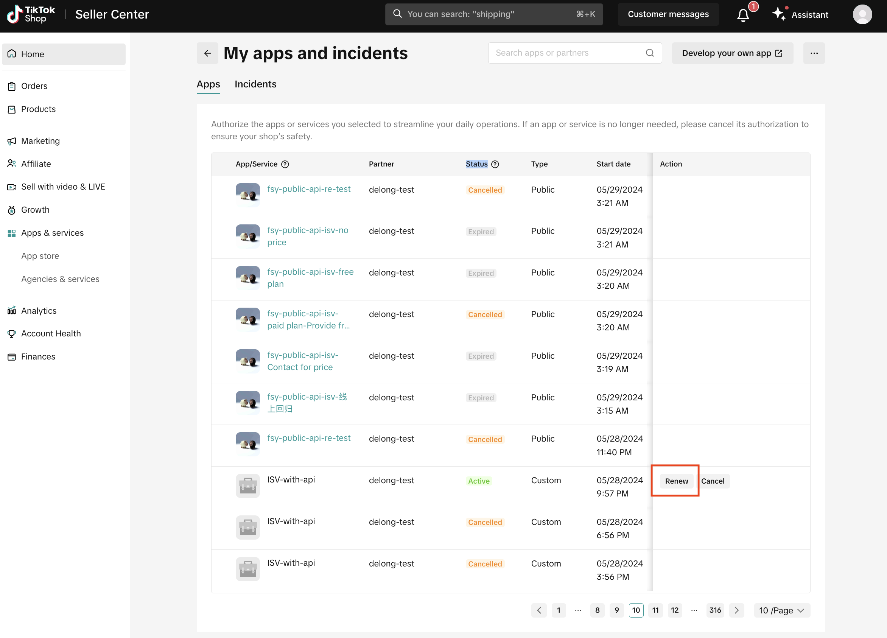Switch to the Incidents tab
This screenshot has width=887, height=638.
(255, 84)
